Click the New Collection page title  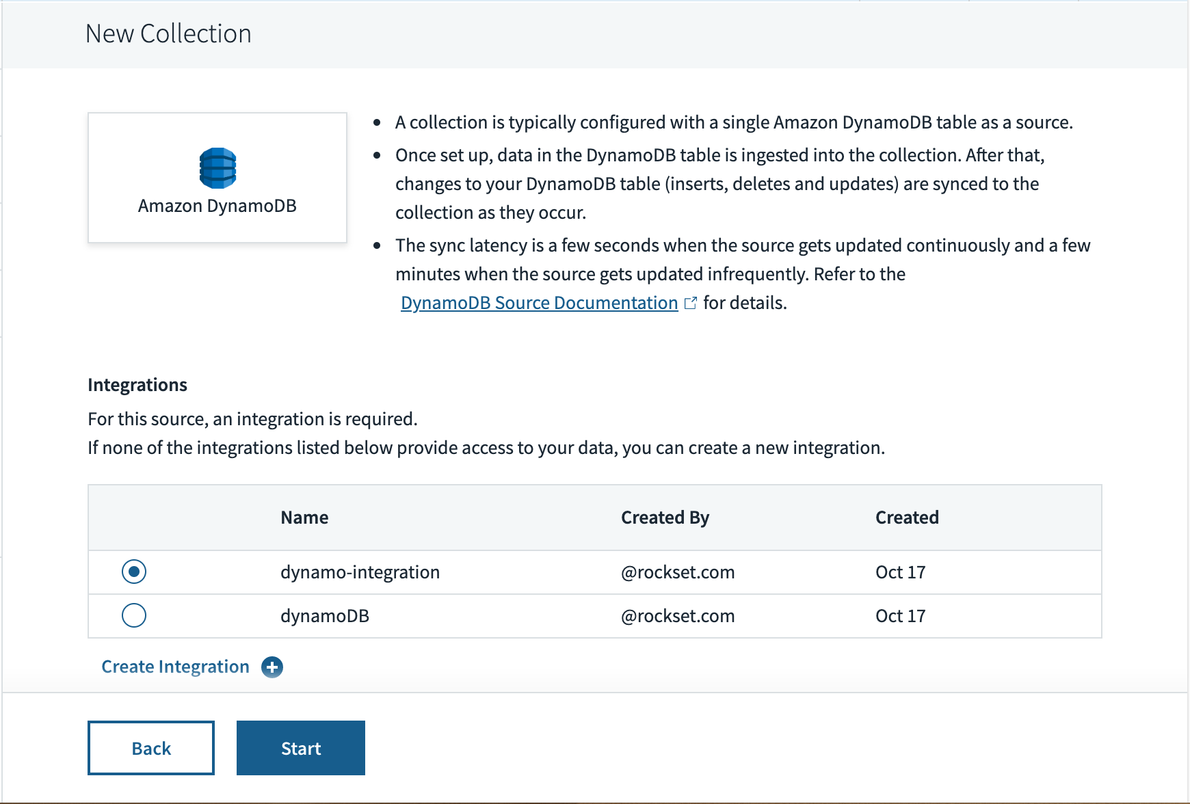tap(168, 33)
